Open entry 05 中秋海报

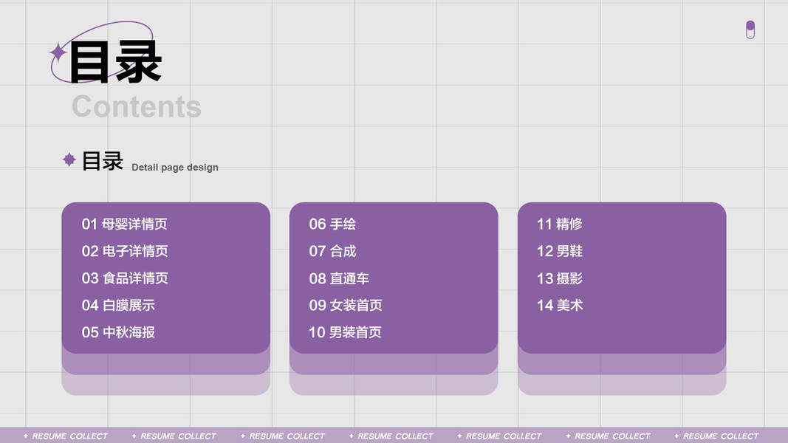point(119,332)
